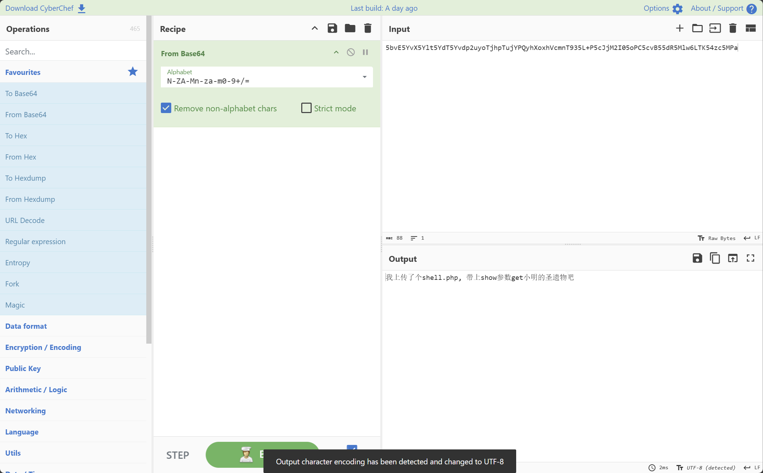Expand the Data format category
Screen dimensions: 763x473
coord(26,326)
